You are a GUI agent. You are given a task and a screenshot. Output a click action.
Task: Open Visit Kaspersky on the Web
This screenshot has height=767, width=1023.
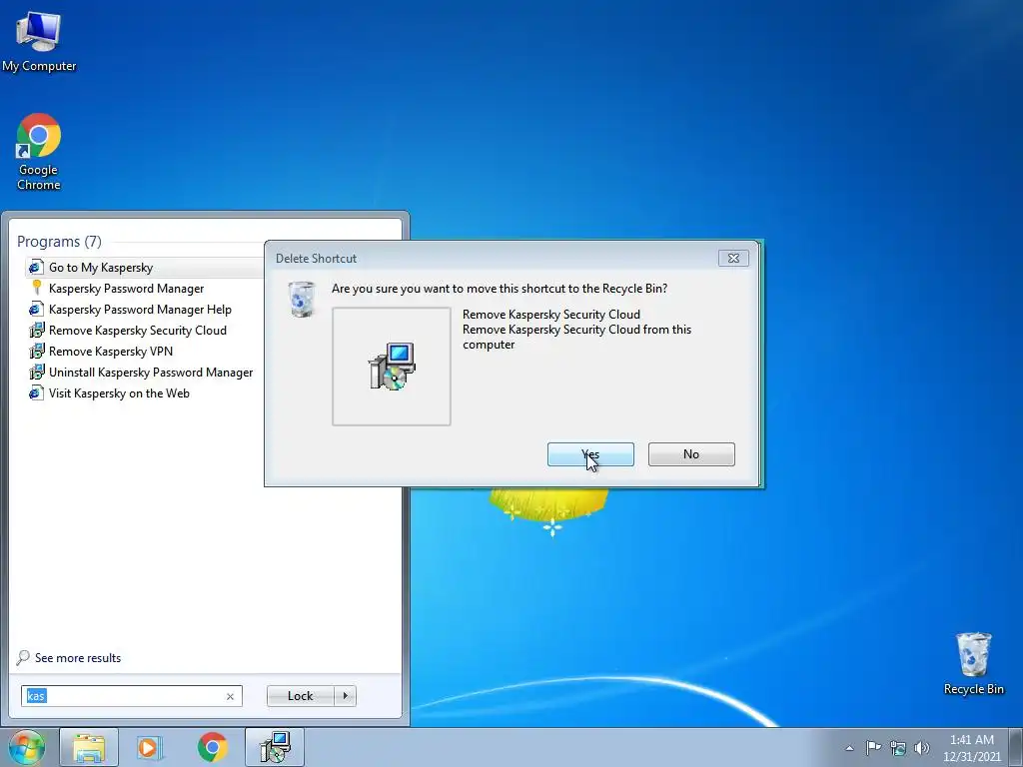pyautogui.click(x=119, y=393)
